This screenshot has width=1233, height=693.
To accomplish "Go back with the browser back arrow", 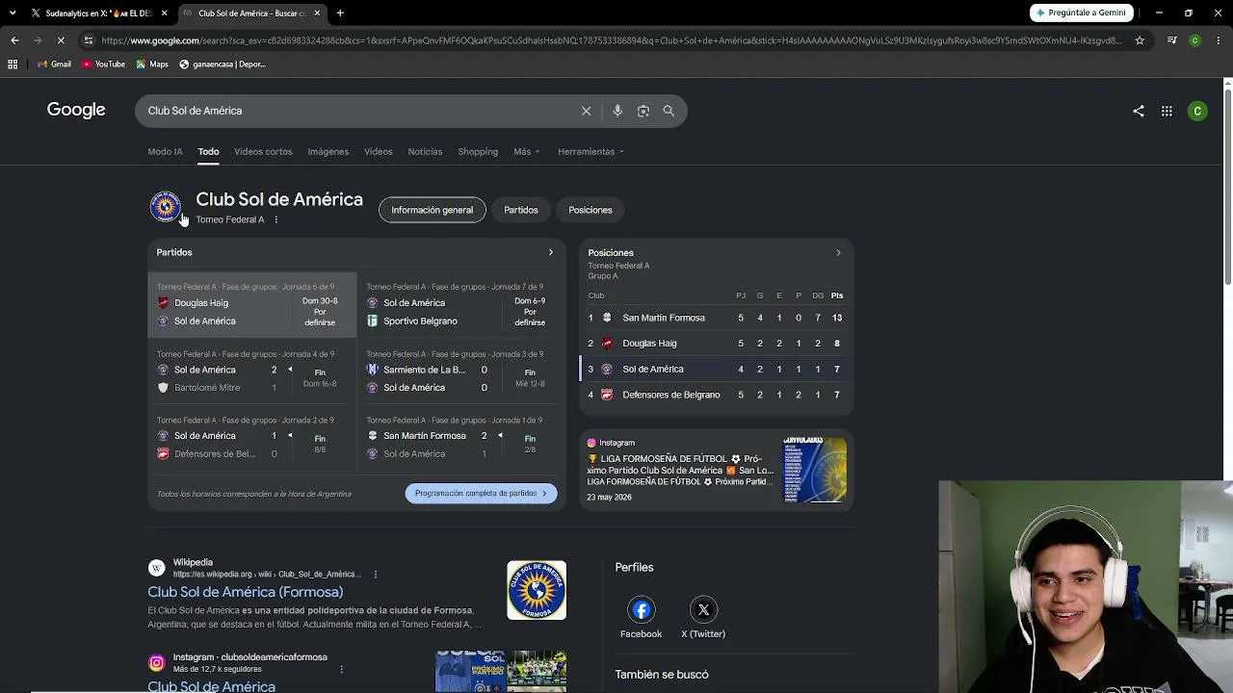I will click(x=14, y=40).
